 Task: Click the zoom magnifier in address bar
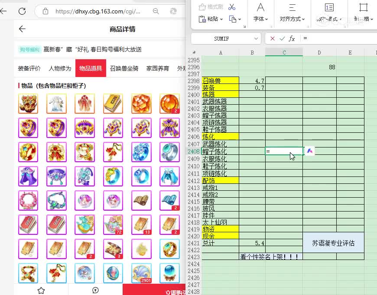click(x=156, y=11)
